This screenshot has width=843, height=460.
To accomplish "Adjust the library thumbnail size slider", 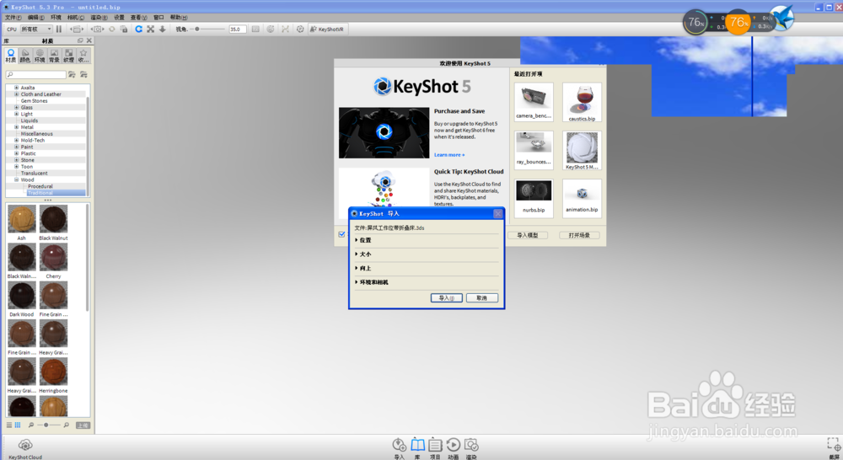I will click(48, 425).
